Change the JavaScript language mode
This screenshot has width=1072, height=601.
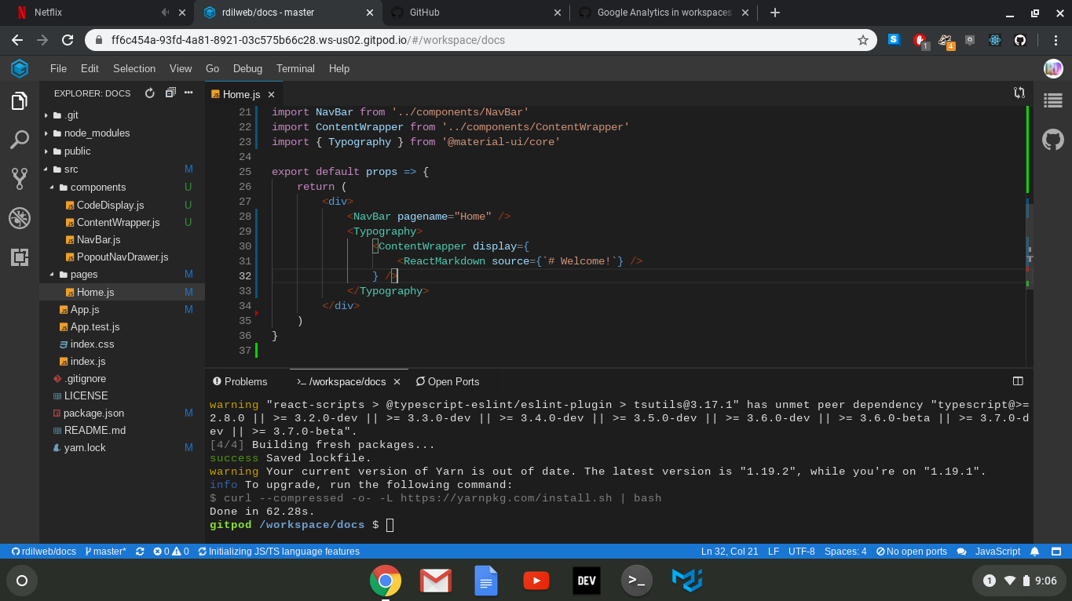[997, 552]
